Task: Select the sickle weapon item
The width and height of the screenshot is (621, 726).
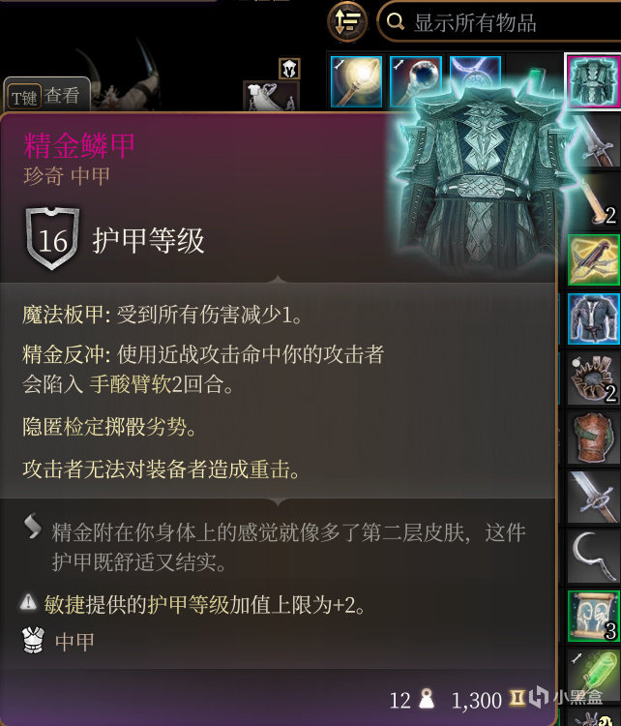Action: 594,556
